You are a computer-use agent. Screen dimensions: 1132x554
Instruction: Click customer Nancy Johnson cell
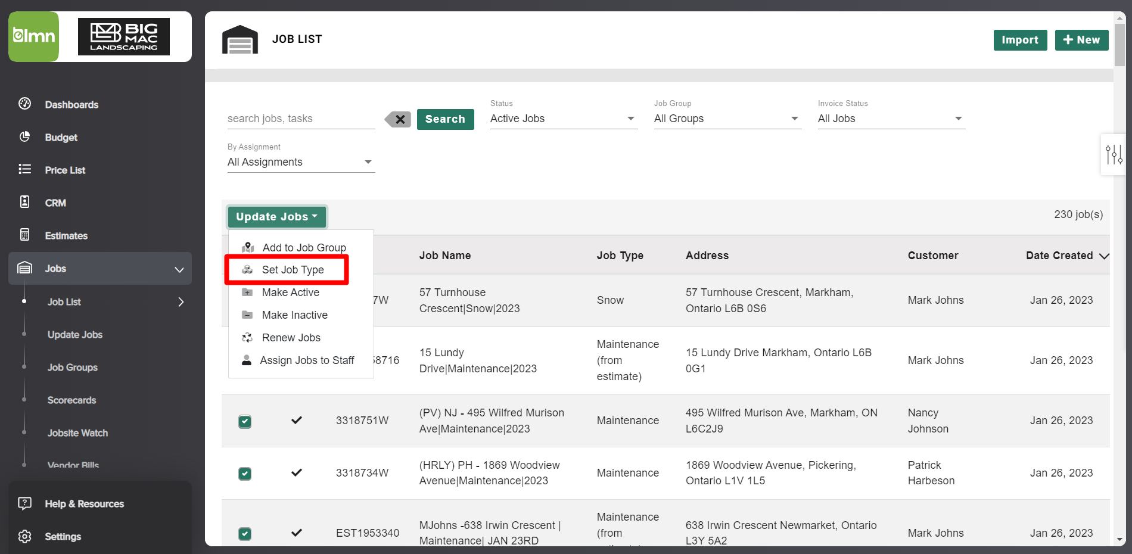(x=928, y=421)
